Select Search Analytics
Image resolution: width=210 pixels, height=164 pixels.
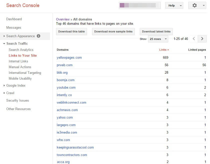[21, 50]
